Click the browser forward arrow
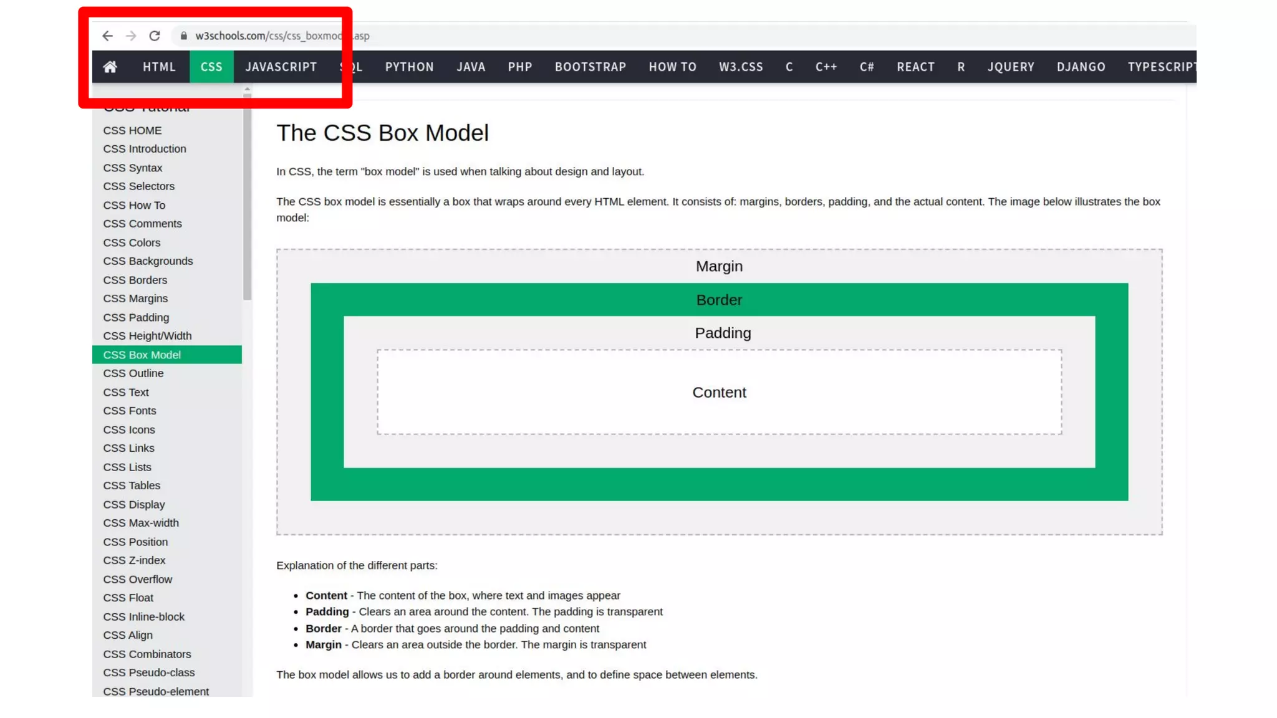Viewport: 1277px width, 718px height. (131, 36)
